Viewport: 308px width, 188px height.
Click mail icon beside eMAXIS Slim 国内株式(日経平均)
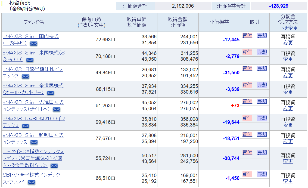coord(34,44)
